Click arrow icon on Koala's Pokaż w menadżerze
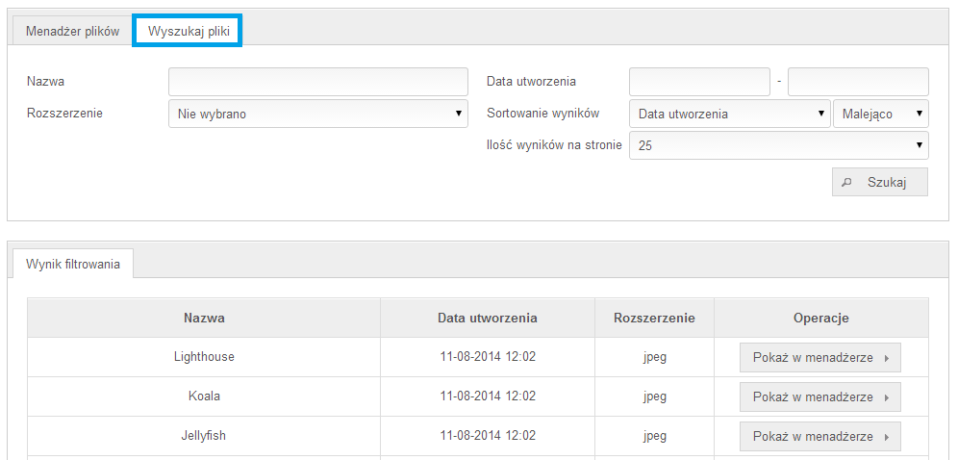 click(x=887, y=397)
